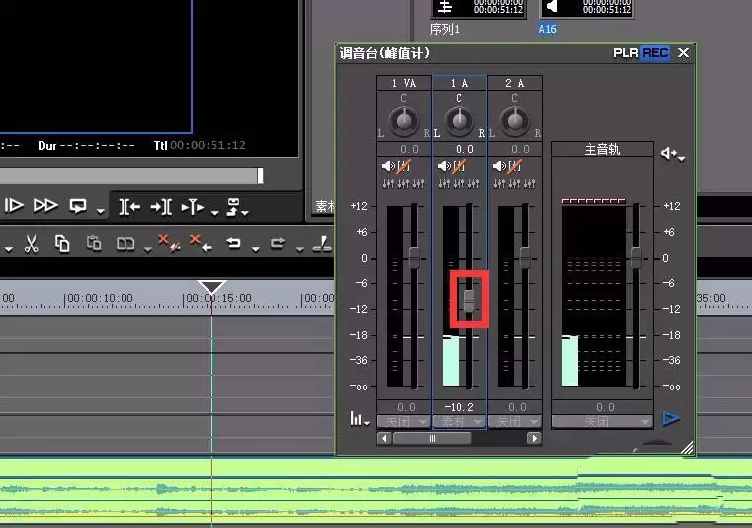Image resolution: width=752 pixels, height=528 pixels.
Task: Click the master track fader handle
Action: tap(636, 258)
